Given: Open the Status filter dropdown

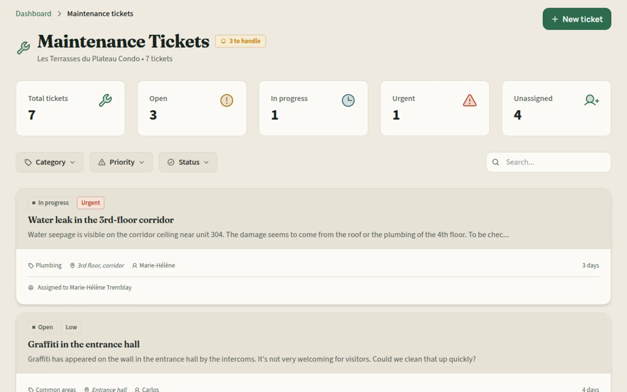Looking at the screenshot, I should (x=188, y=162).
